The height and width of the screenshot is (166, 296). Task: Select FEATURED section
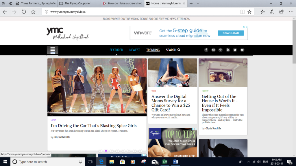(x=116, y=50)
